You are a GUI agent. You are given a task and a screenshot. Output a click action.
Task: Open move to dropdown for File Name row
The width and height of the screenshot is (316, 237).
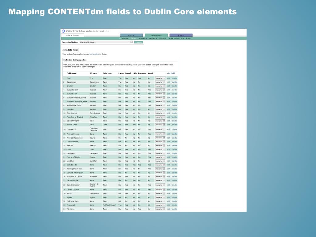(x=160, y=209)
